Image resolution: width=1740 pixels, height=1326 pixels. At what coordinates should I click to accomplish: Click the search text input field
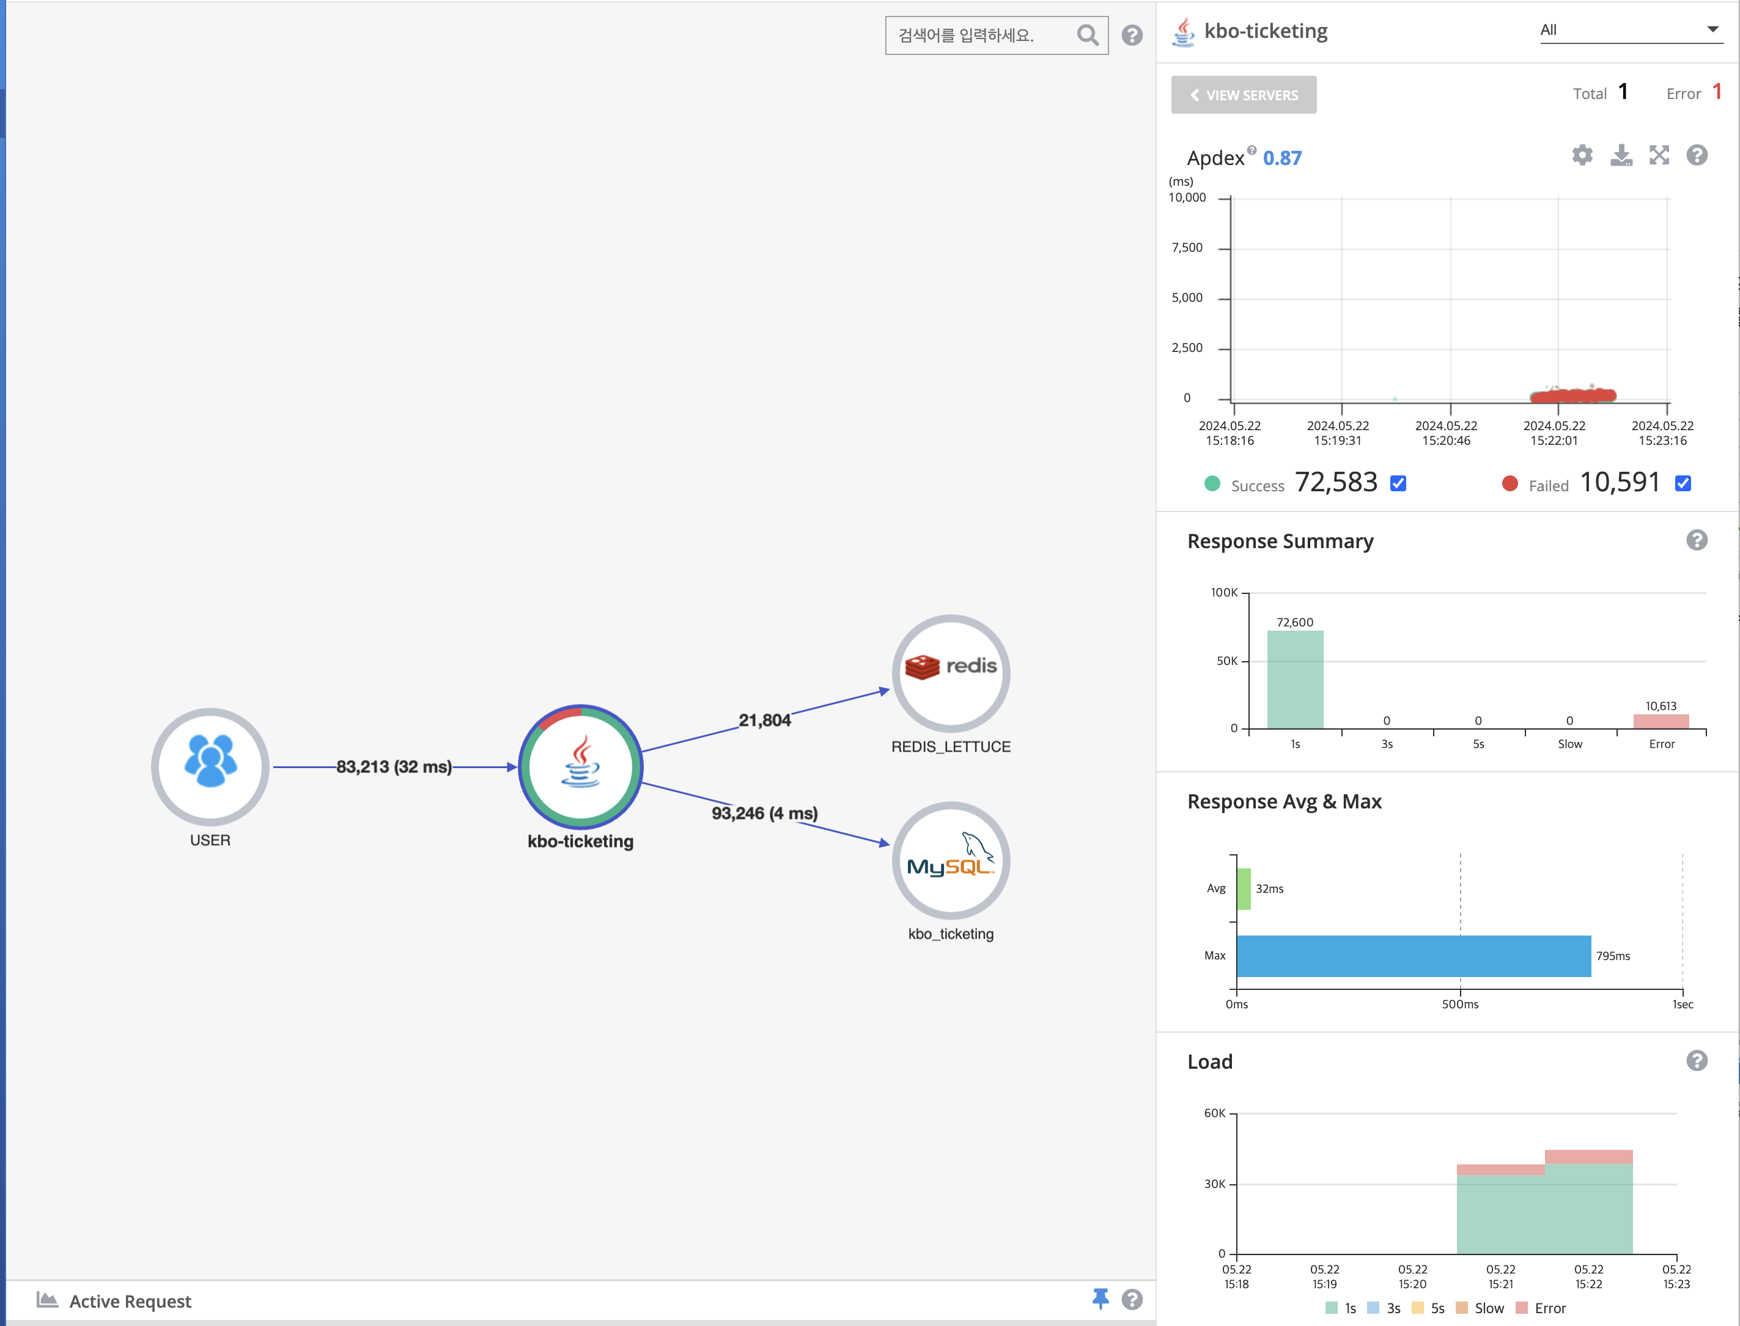pyautogui.click(x=979, y=35)
